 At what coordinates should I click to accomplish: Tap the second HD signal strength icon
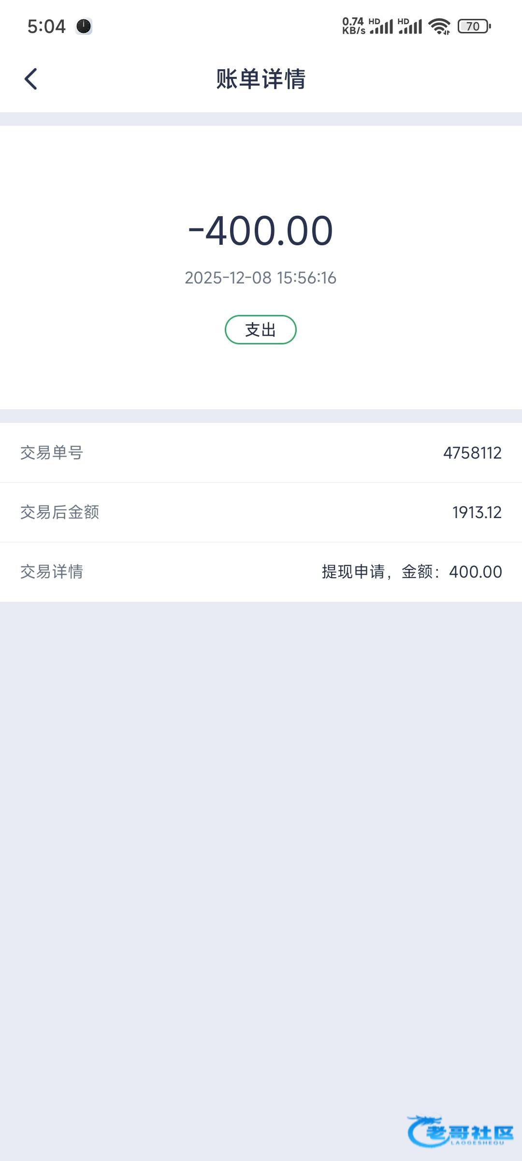pyautogui.click(x=410, y=26)
